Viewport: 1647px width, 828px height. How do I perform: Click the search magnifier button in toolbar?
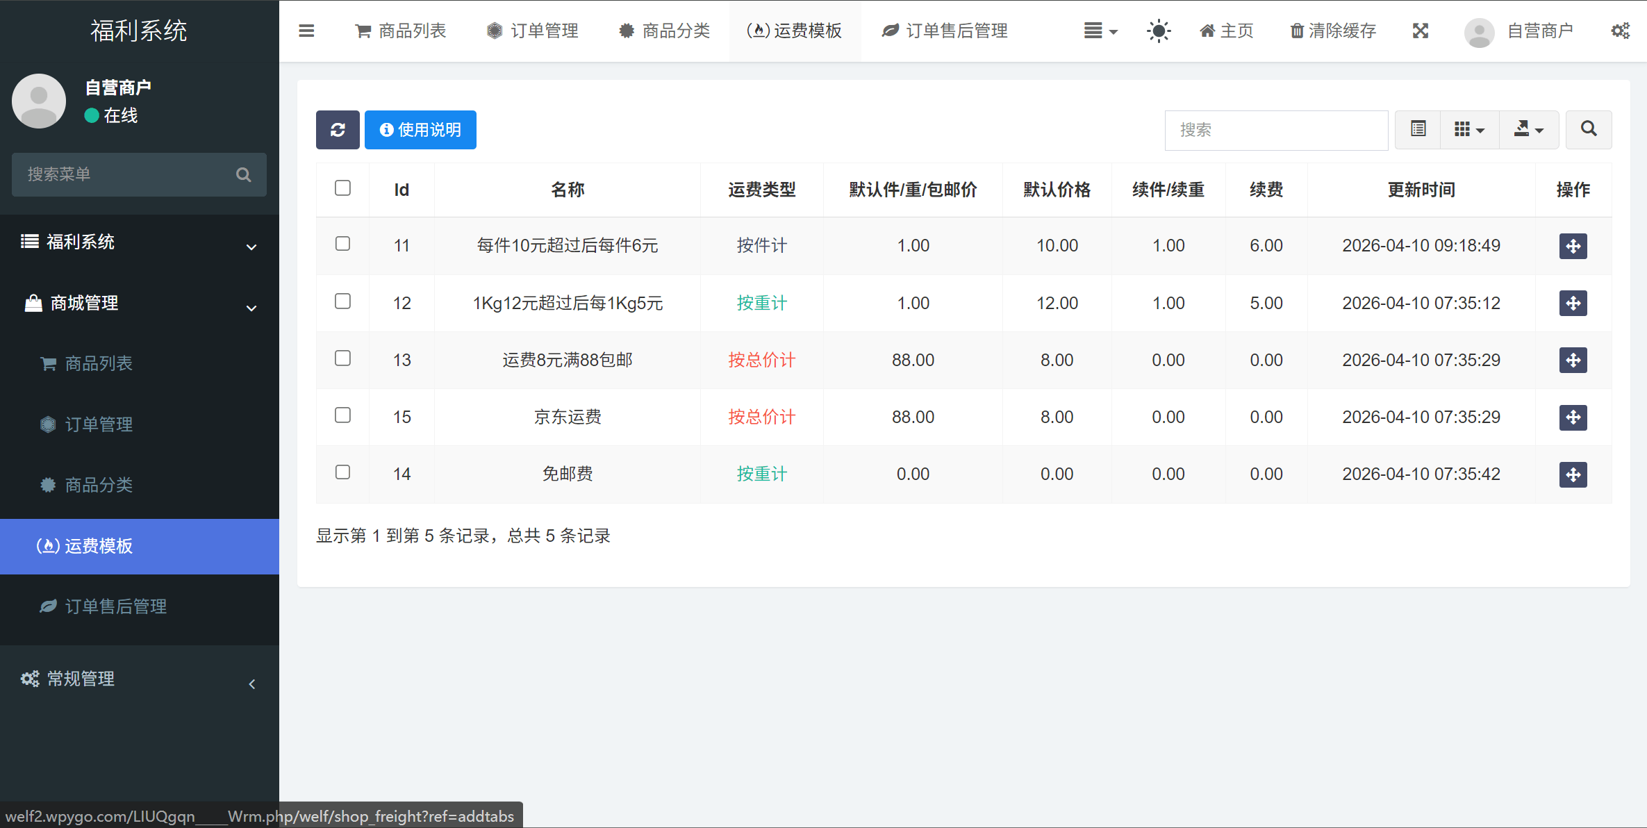pos(1589,129)
